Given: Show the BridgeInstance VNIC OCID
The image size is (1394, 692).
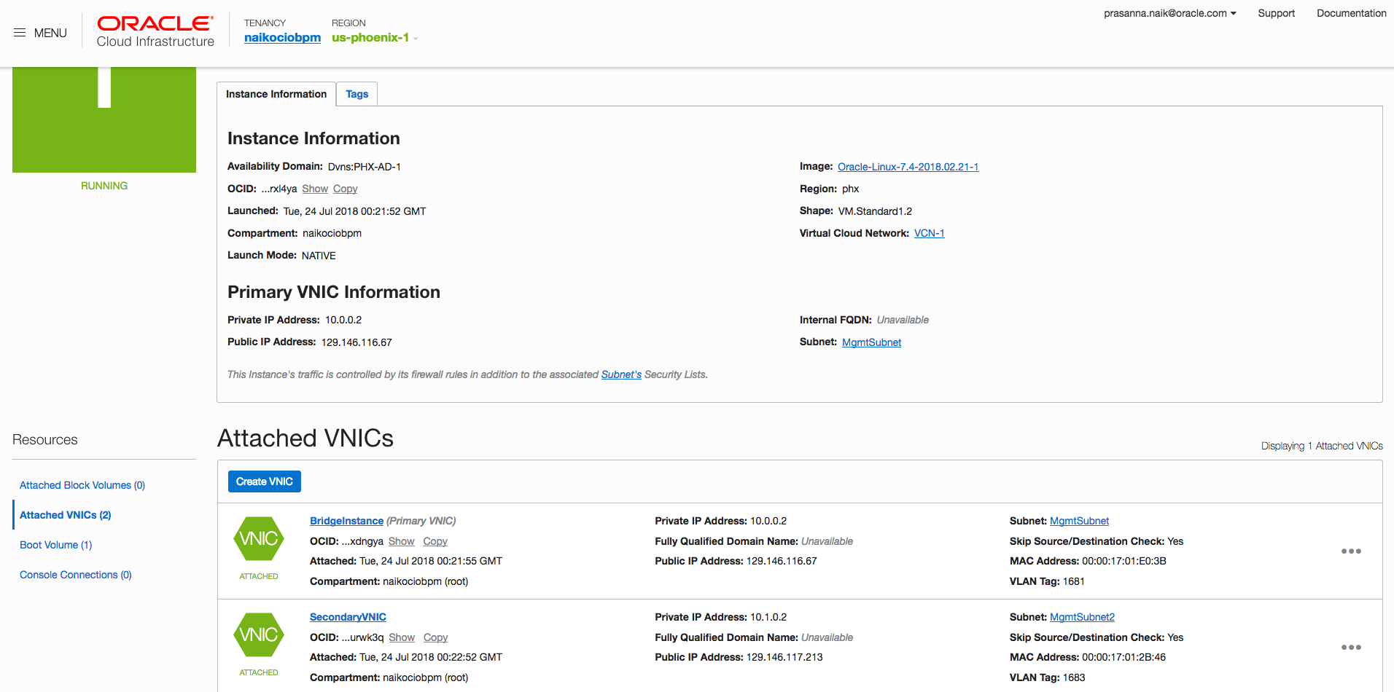Looking at the screenshot, I should pos(401,542).
